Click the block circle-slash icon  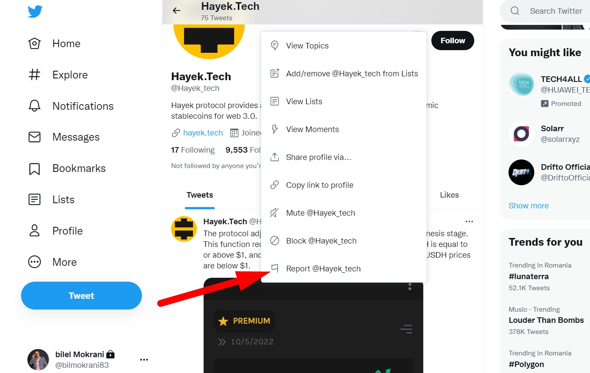[275, 241]
